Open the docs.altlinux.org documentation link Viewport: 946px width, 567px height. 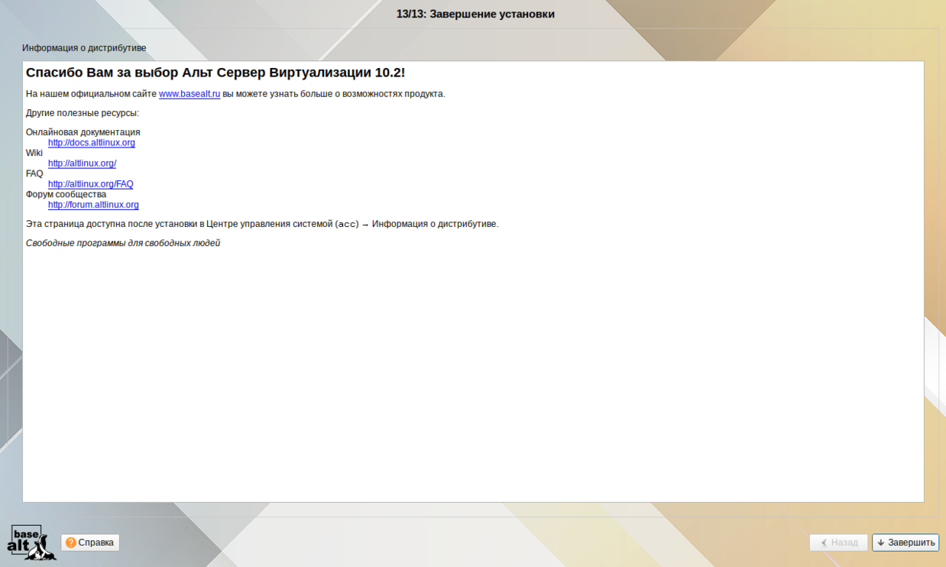[92, 143]
